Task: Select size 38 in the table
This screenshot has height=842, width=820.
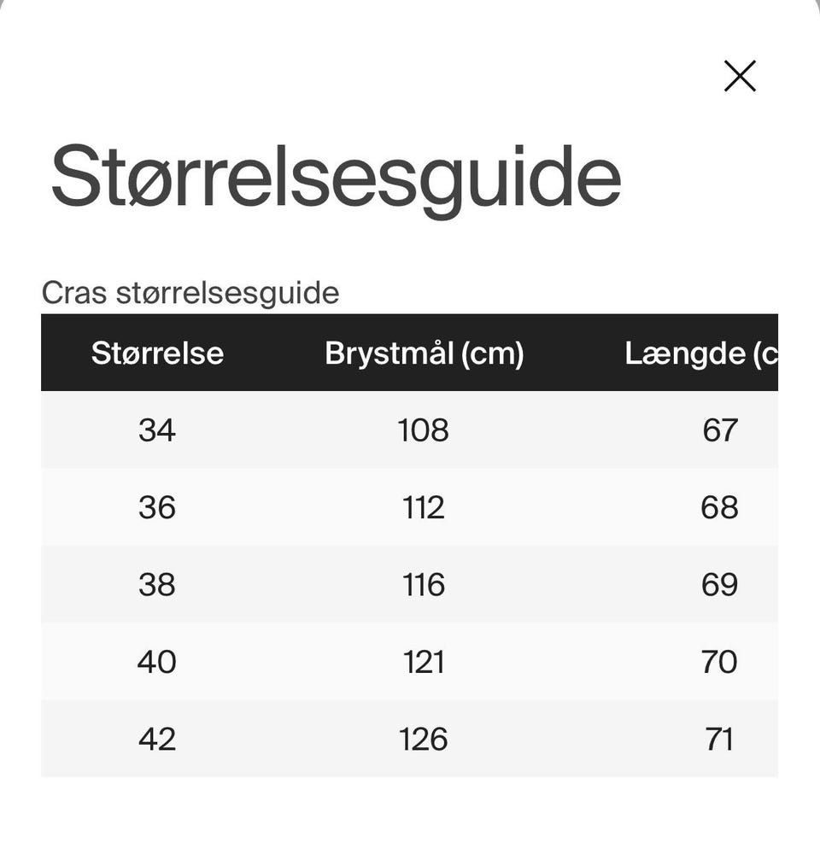Action: click(157, 585)
